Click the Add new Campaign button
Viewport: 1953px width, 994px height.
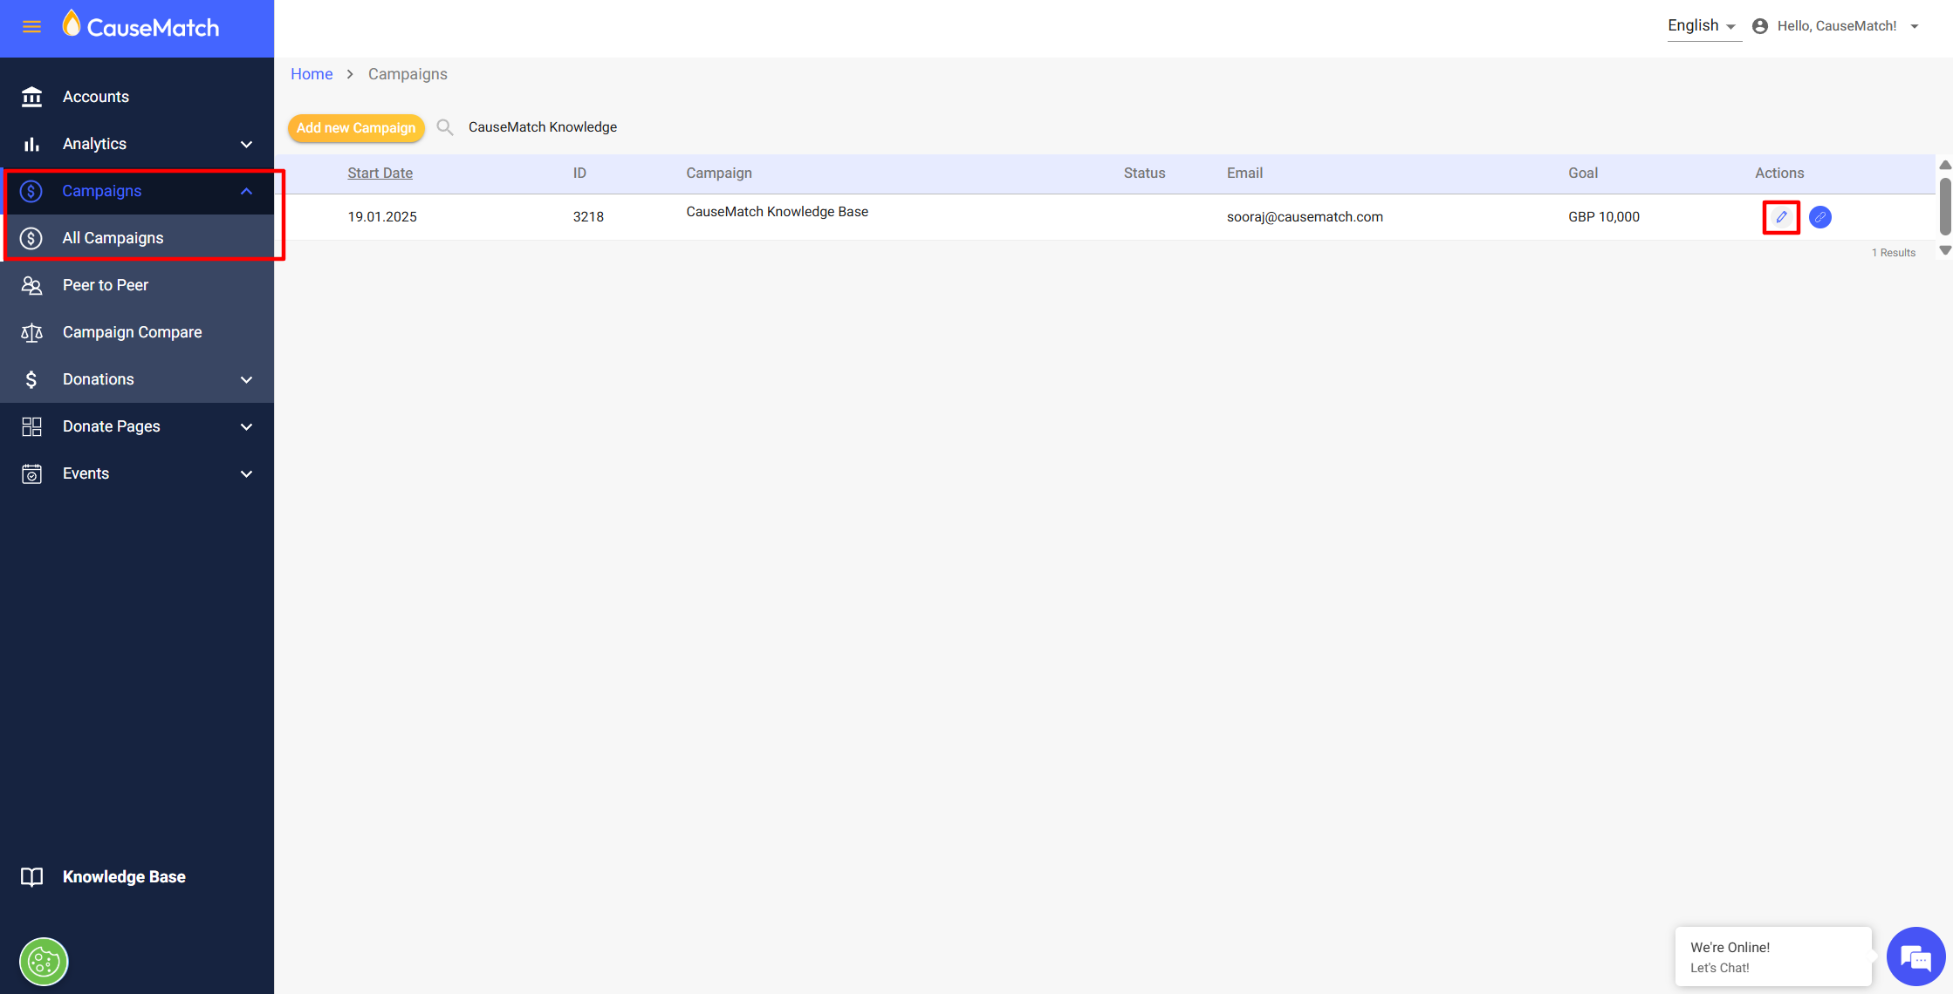point(356,127)
